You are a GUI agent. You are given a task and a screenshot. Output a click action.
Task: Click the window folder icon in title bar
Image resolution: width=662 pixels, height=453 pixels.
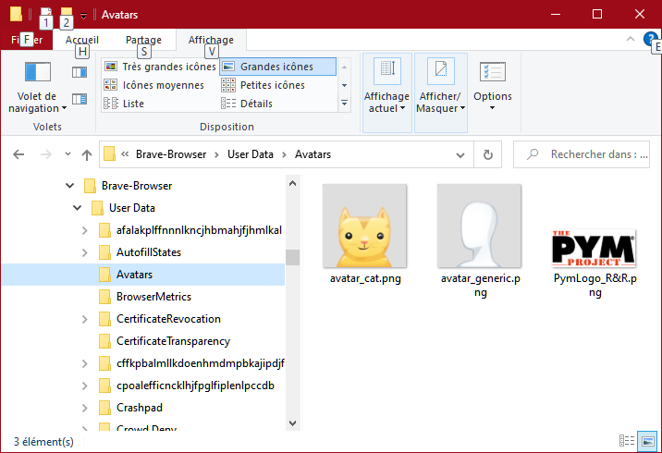pos(16,14)
